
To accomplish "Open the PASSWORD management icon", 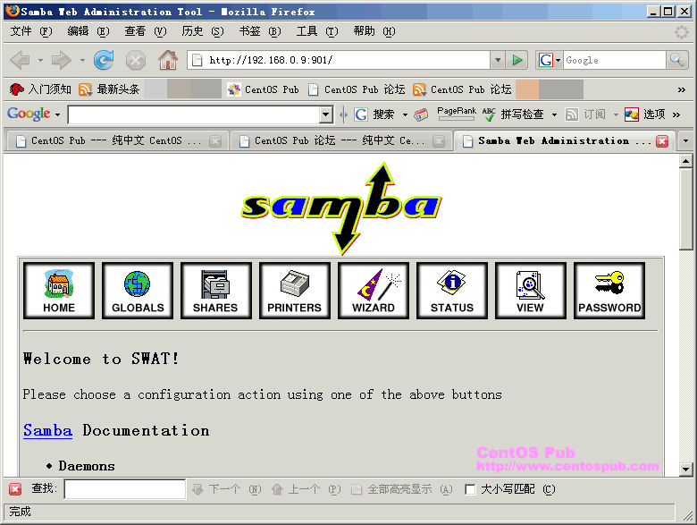I will pos(609,291).
